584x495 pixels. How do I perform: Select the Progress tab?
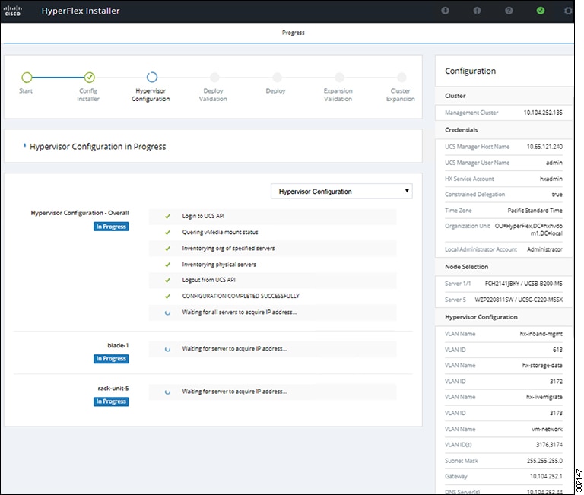coord(293,33)
